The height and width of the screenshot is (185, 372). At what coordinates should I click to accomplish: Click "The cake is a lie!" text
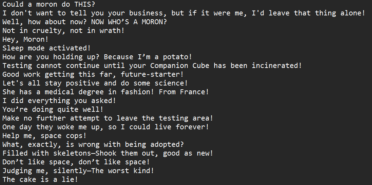point(40,179)
